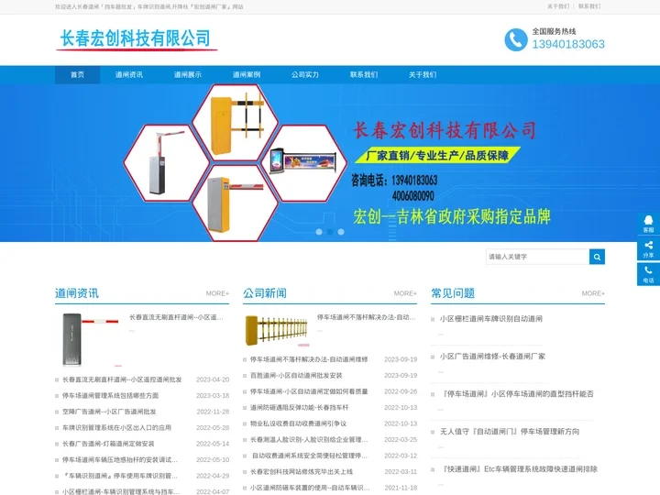Screen dimensions: 660x495
Task: Open the 关于我们 nav menu item
Action: 423,75
